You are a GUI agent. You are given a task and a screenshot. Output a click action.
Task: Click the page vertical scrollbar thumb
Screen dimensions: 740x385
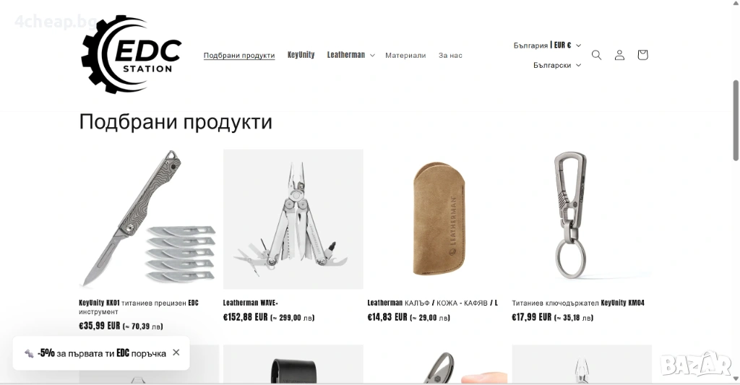pyautogui.click(x=735, y=121)
